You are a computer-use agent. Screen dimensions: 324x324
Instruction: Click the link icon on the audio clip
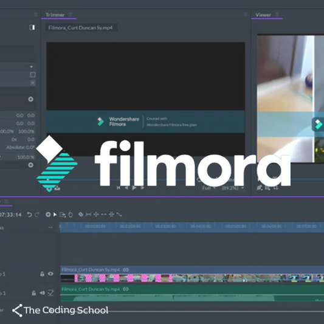(126, 289)
